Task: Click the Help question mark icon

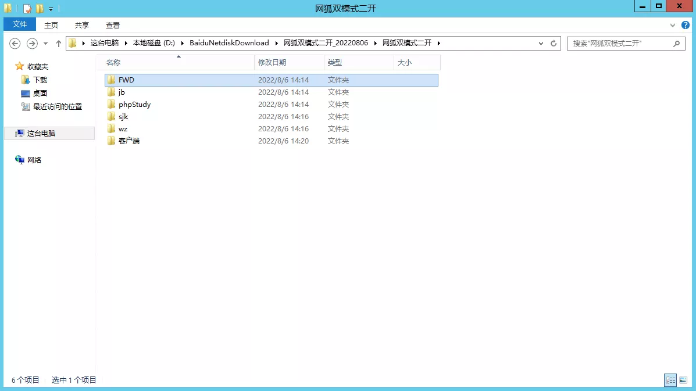Action: 686,25
